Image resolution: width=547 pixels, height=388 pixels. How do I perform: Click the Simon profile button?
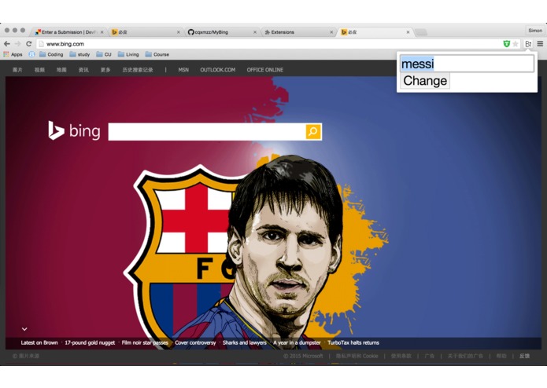point(535,31)
